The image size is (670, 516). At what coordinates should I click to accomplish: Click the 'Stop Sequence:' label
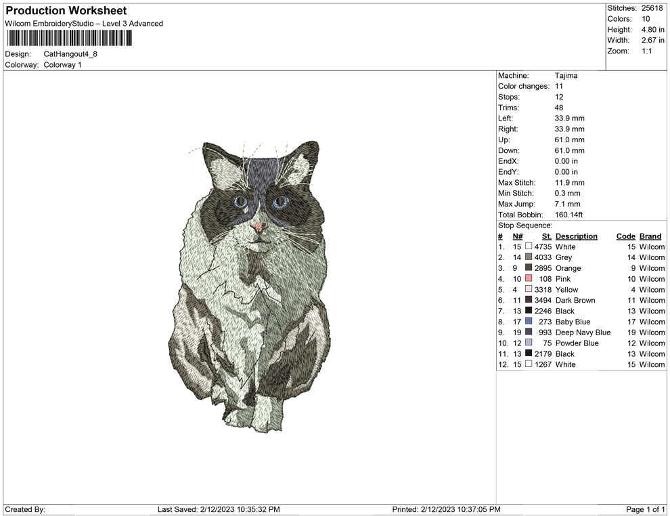click(525, 225)
